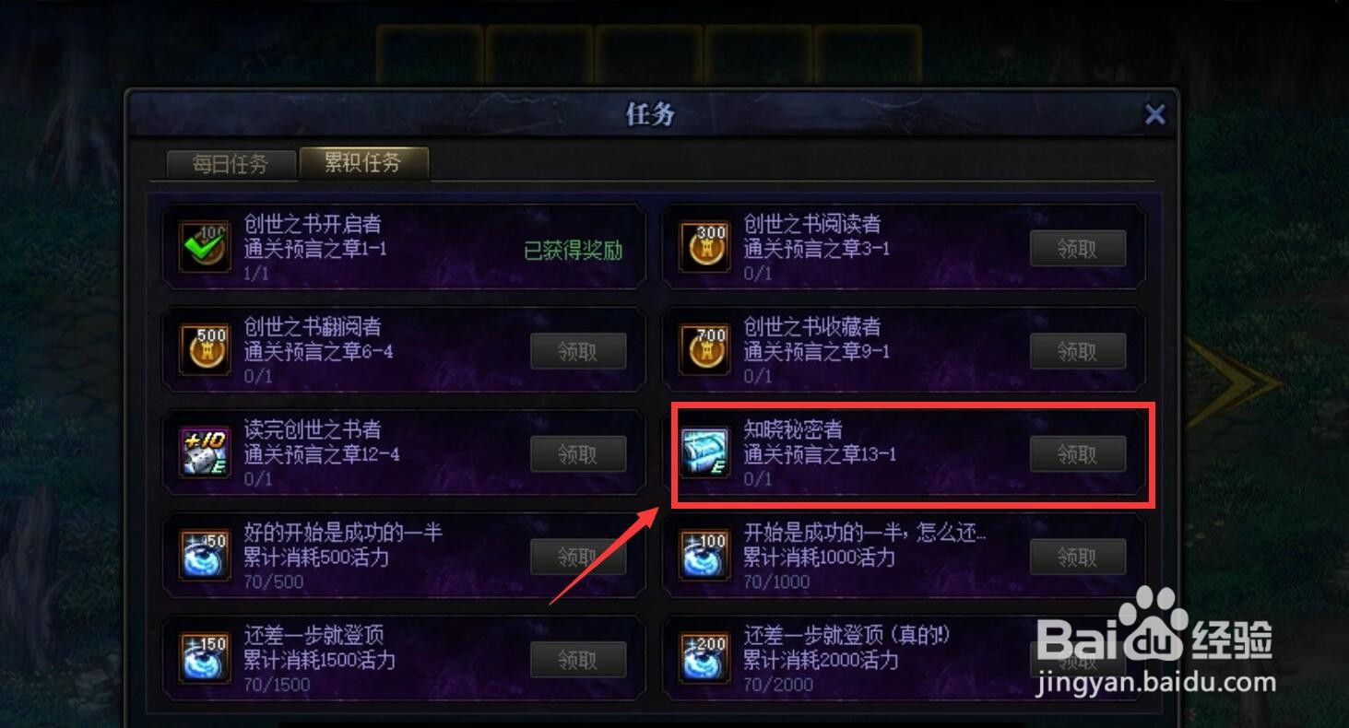
Task: Click the green checkmark reward icon
Action: 205,247
